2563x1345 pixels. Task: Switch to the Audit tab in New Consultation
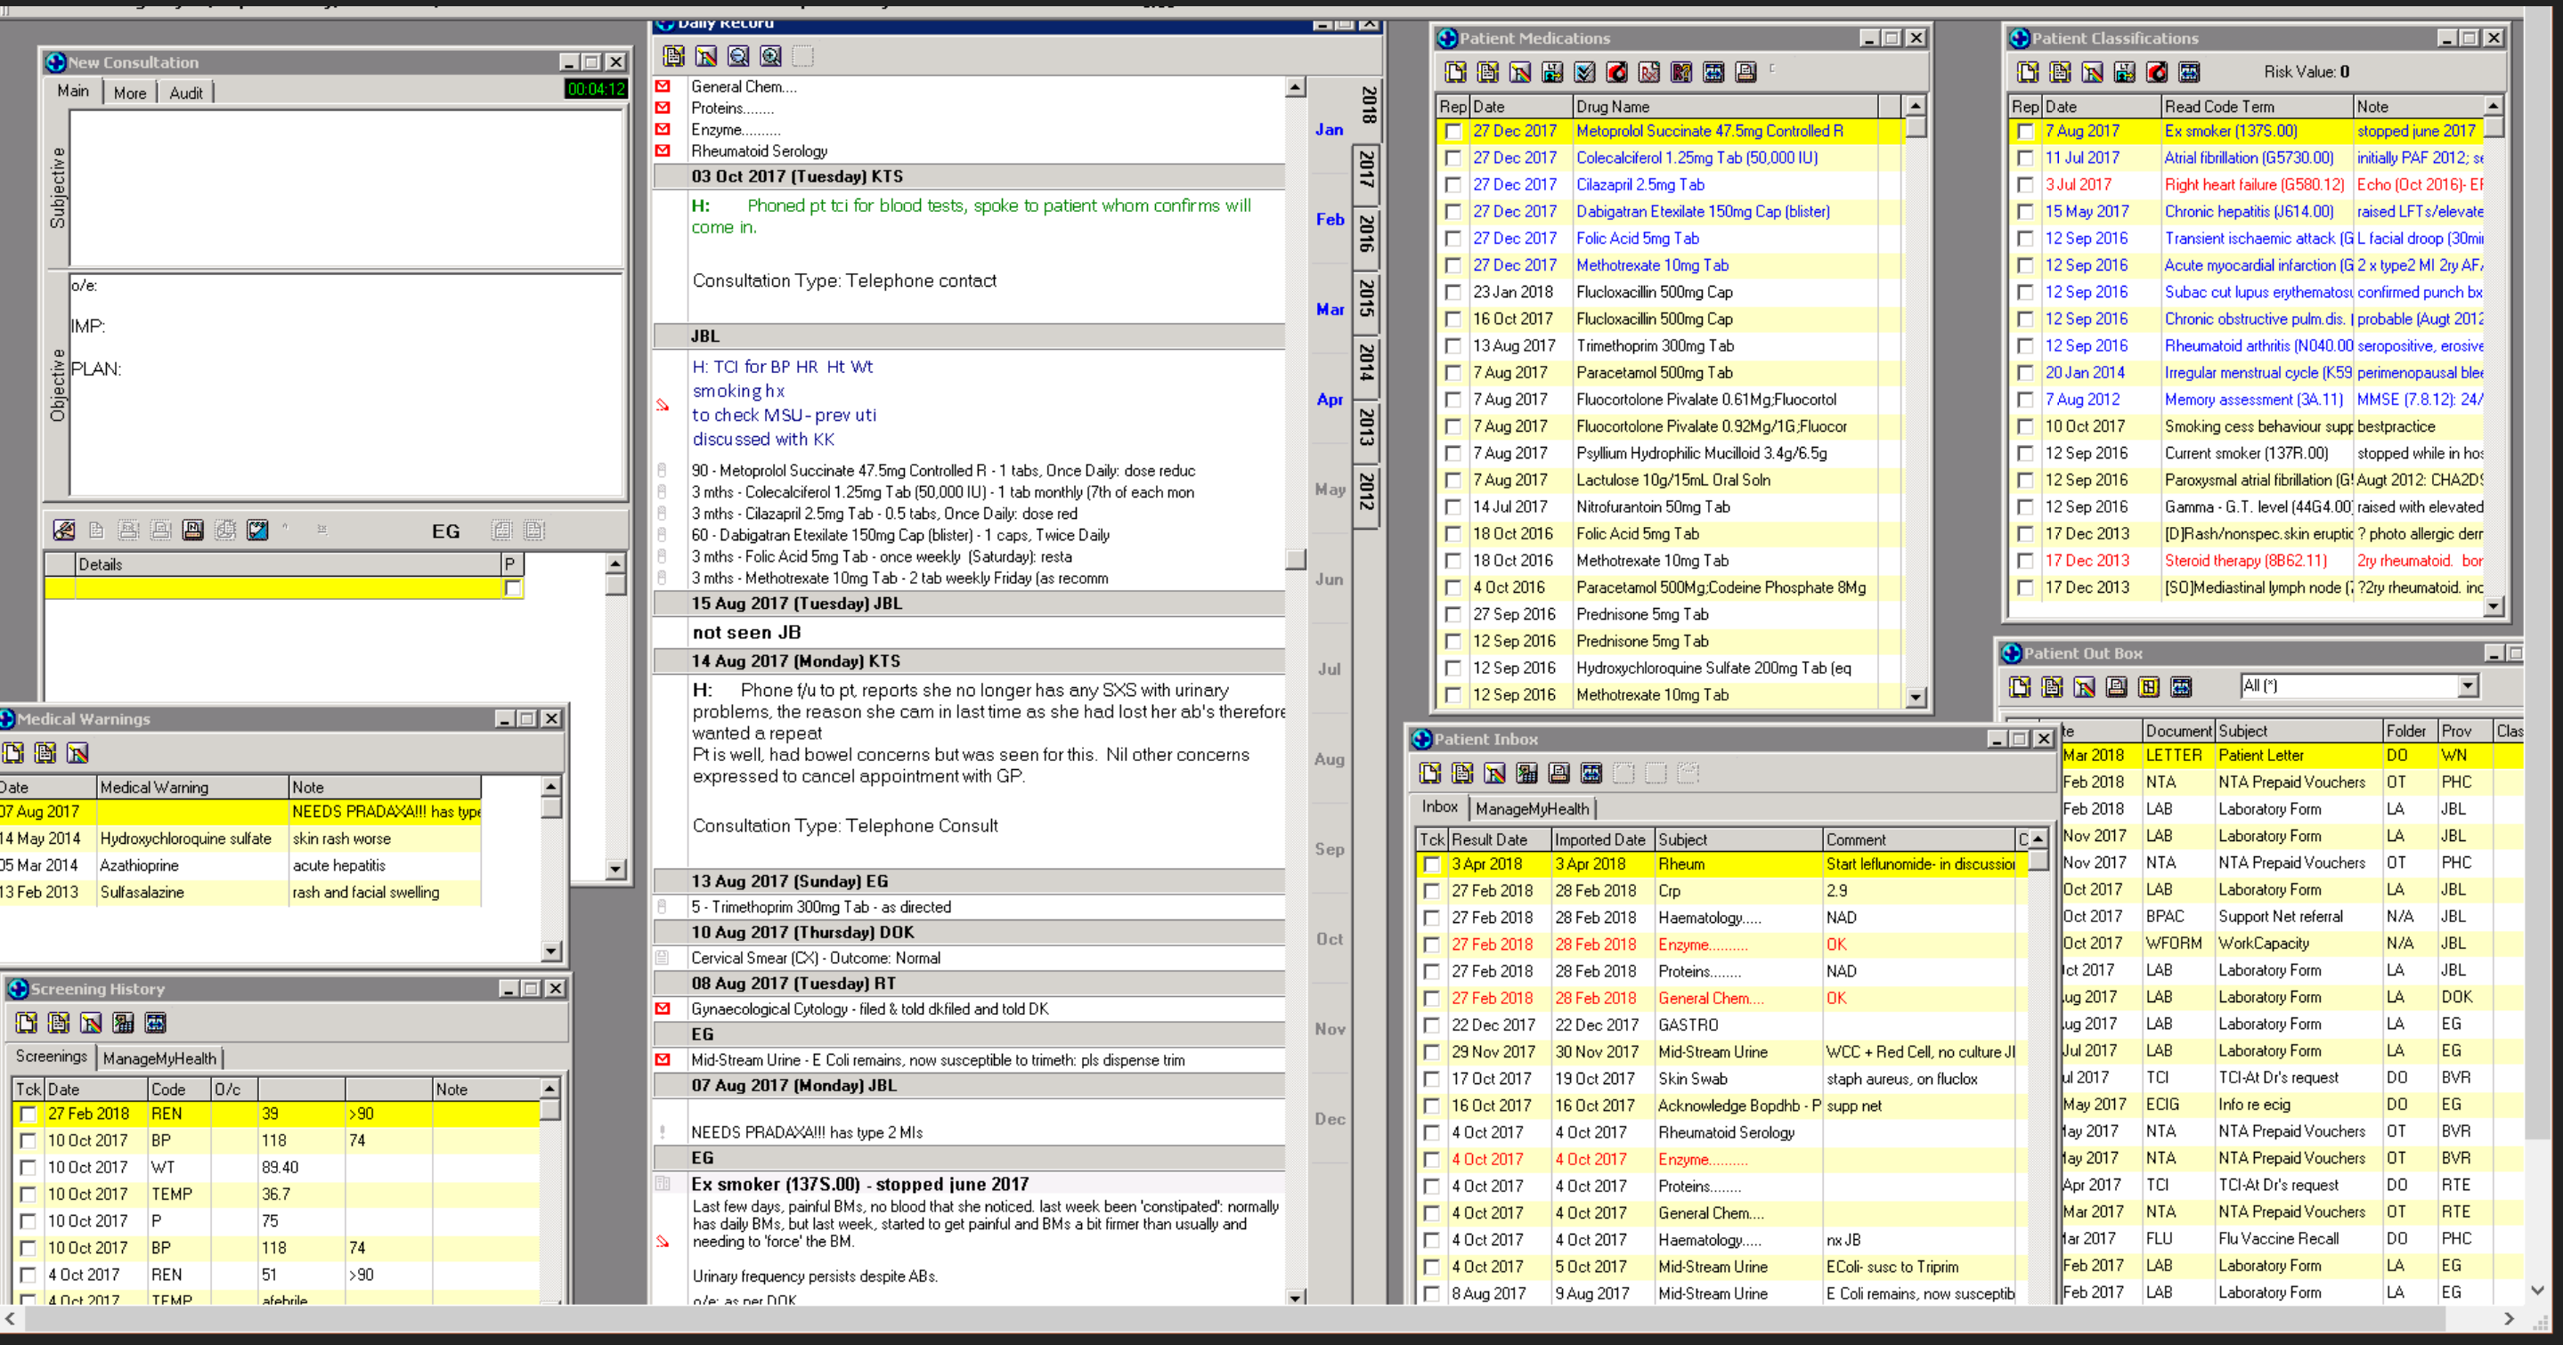tap(185, 93)
